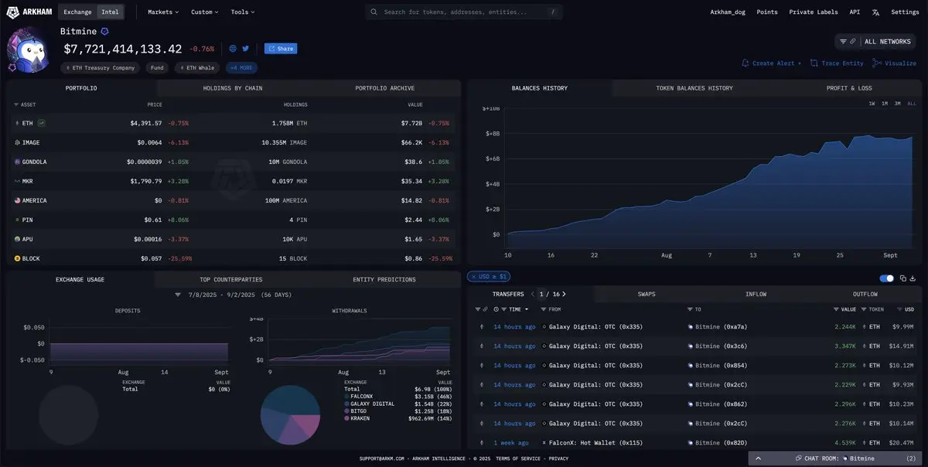This screenshot has width=928, height=467.
Task: Click date range filter icon in Exchange Usage
Action: [178, 295]
